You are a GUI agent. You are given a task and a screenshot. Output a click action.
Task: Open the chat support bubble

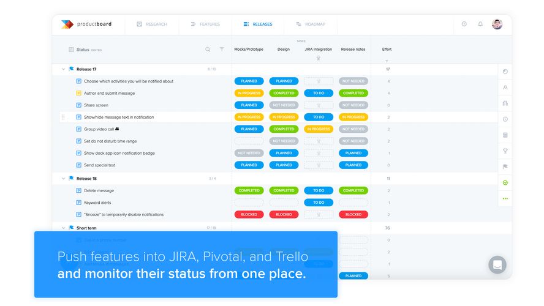[497, 265]
